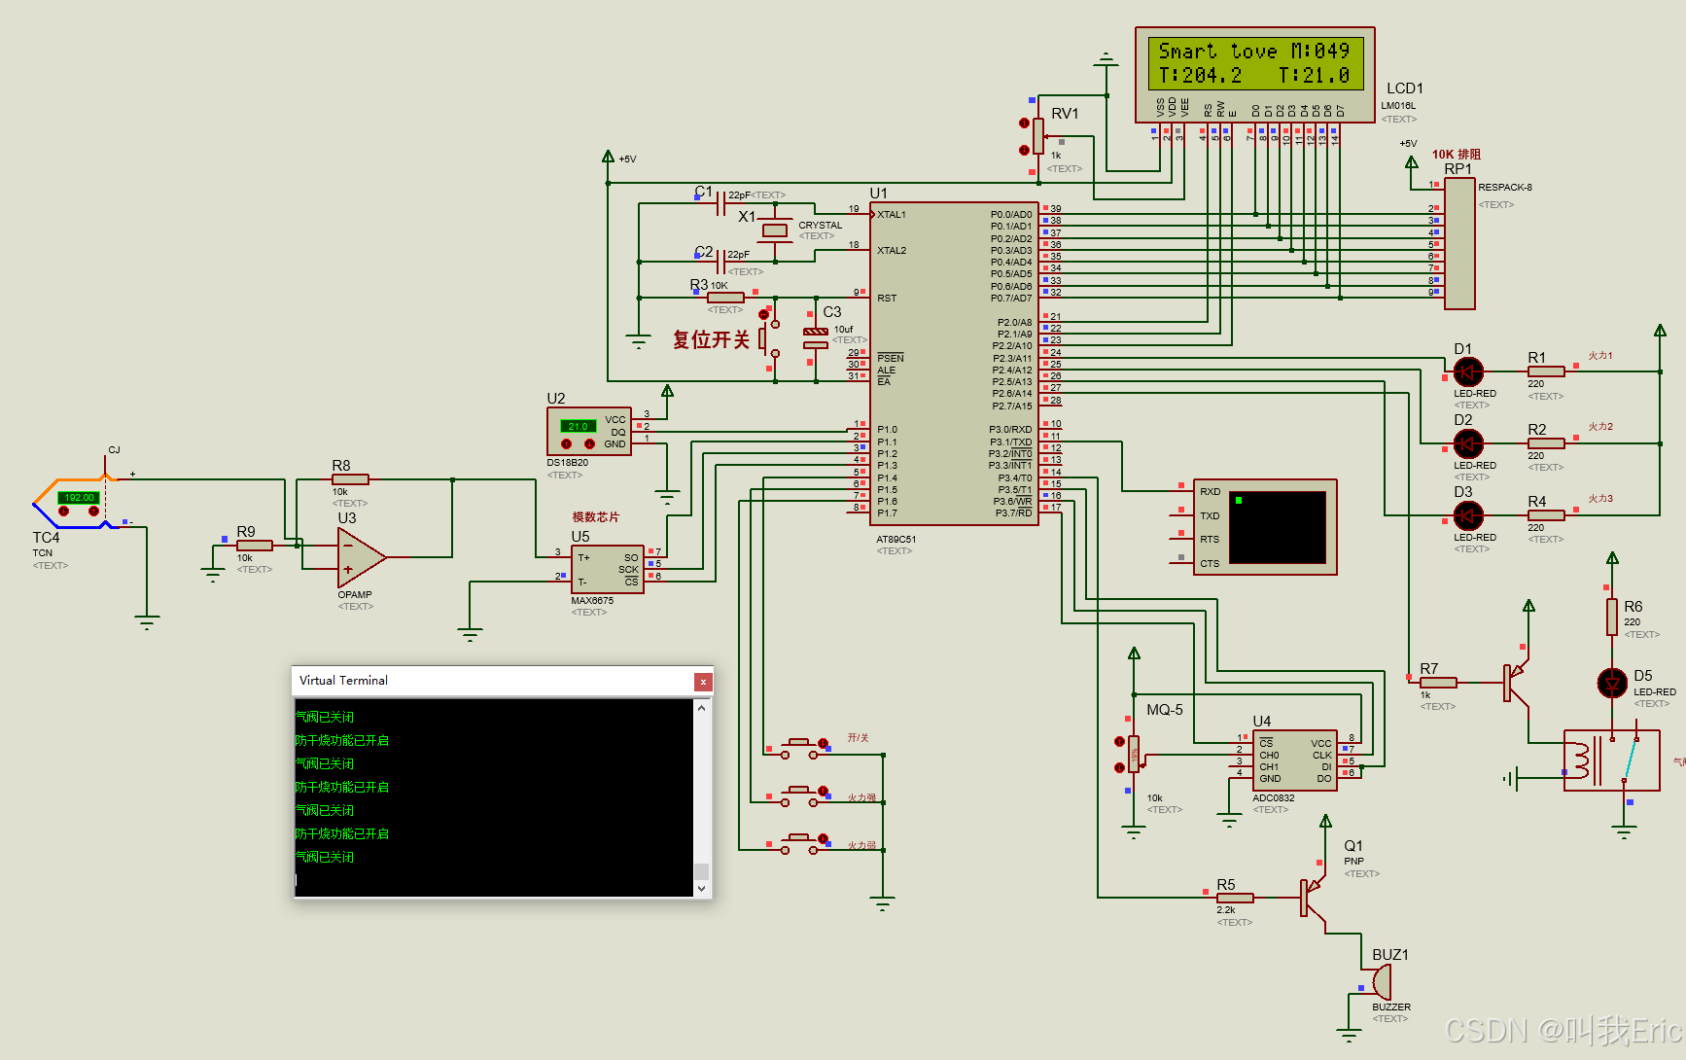
Task: Close the Virtual Terminal window
Action: (x=703, y=682)
